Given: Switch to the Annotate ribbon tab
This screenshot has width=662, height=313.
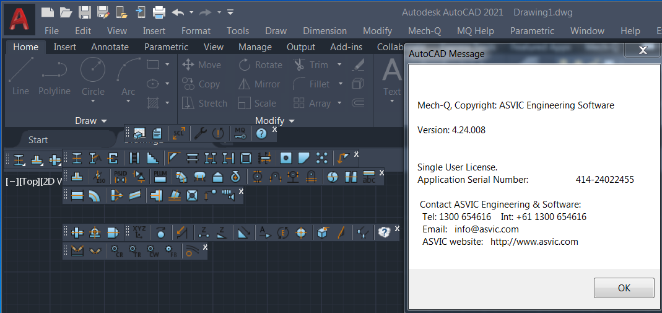Looking at the screenshot, I should [110, 47].
